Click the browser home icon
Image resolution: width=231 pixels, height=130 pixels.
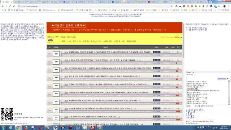coord(14,6)
